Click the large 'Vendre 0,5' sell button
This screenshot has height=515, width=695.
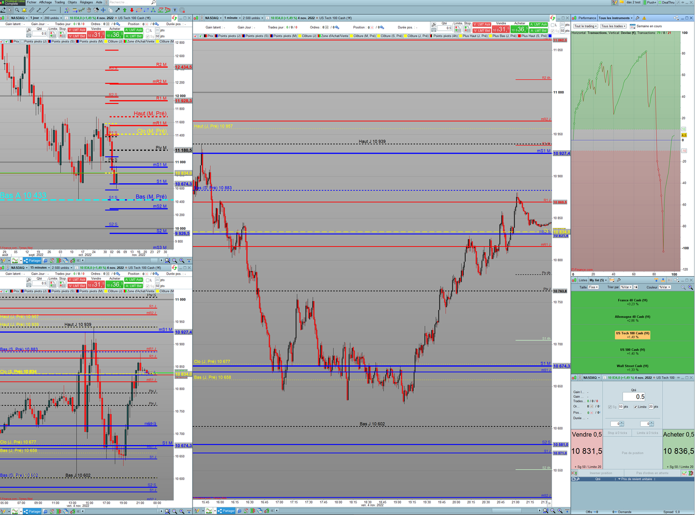tap(587, 449)
